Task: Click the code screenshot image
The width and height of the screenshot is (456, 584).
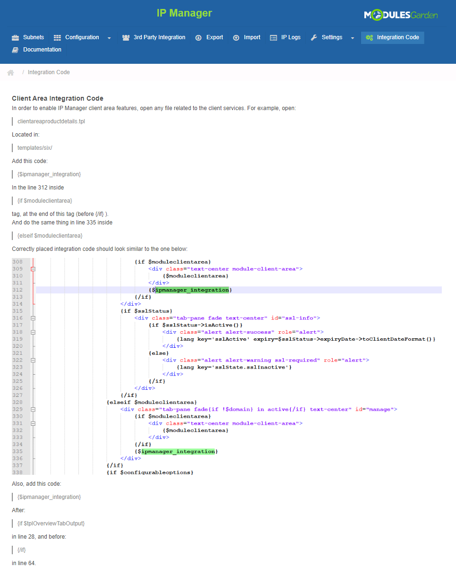Action: pos(227,367)
